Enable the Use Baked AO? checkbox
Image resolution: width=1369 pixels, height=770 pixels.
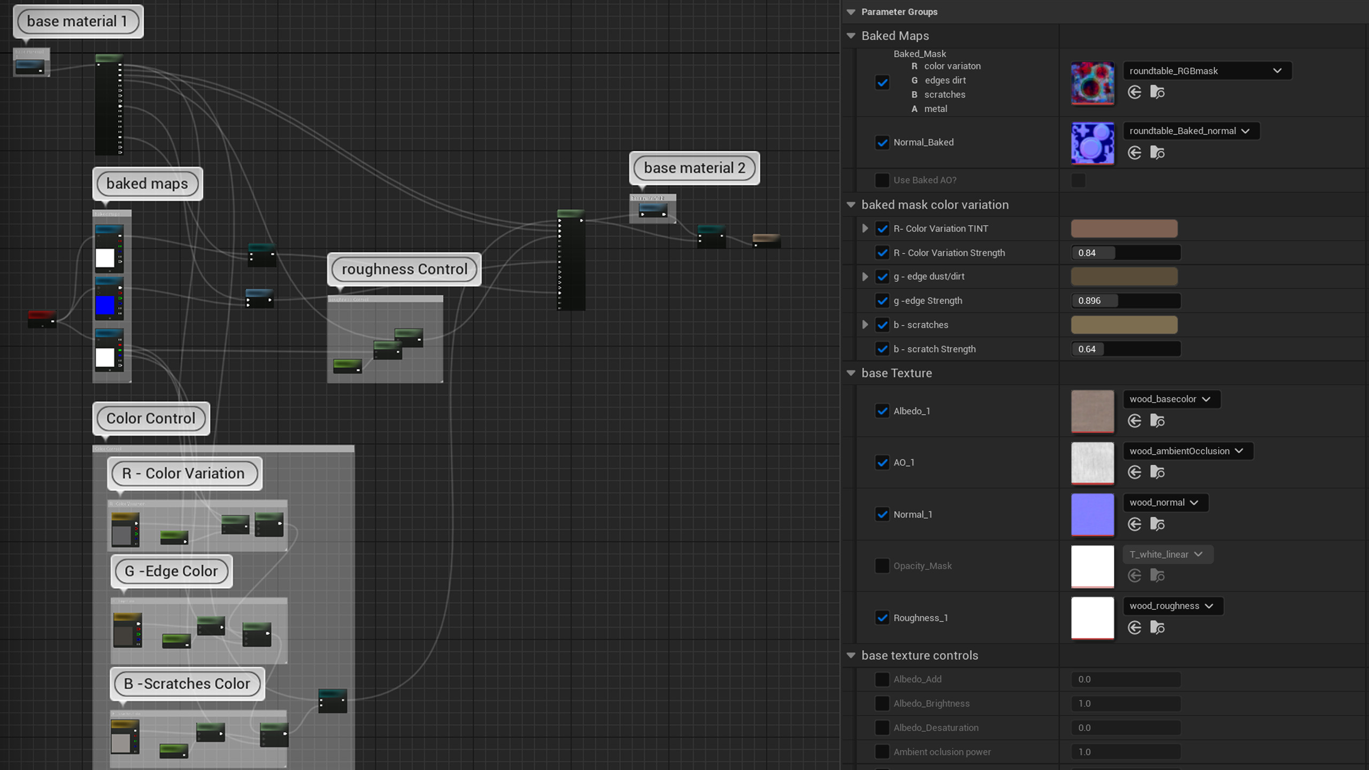[882, 180]
